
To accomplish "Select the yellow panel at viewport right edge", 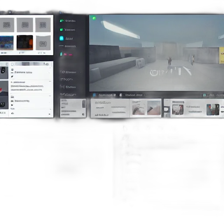I will click(x=222, y=55).
